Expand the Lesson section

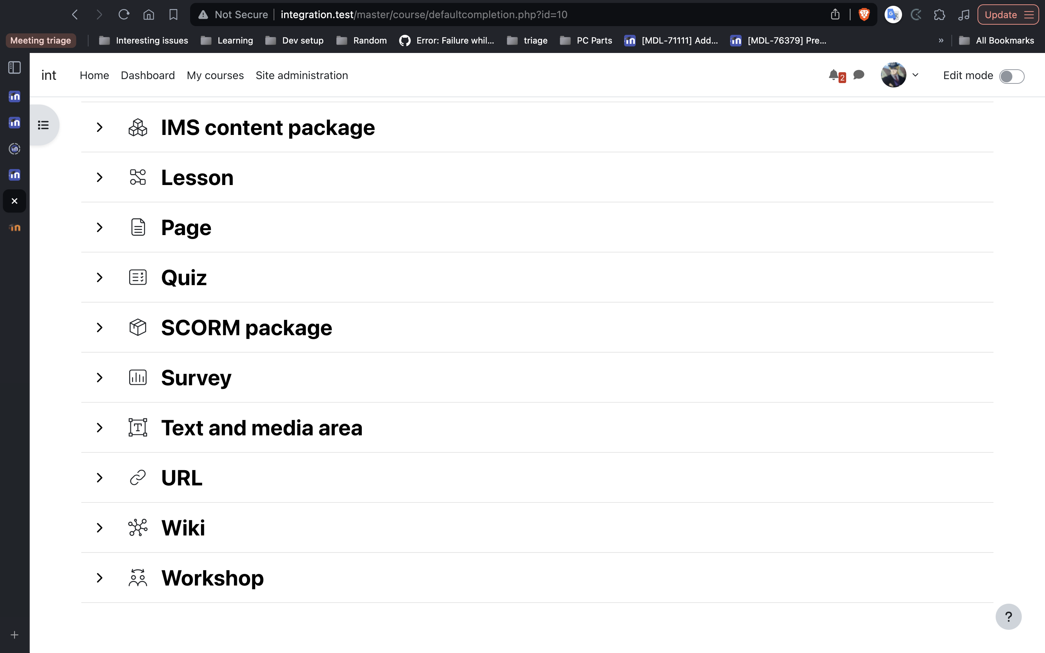pos(100,177)
